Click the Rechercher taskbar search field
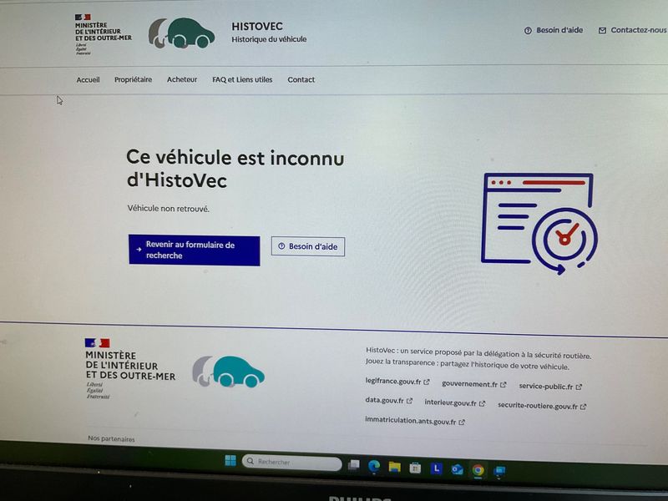This screenshot has width=668, height=501. click(291, 463)
